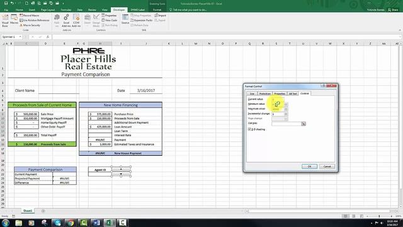Click the Agent ID cell
403x227 pixels.
(100, 170)
